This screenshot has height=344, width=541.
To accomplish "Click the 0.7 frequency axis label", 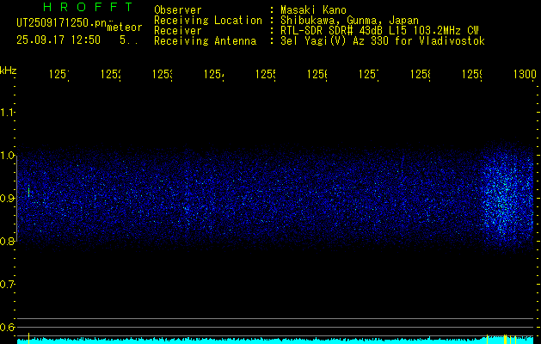I will pyautogui.click(x=8, y=285).
